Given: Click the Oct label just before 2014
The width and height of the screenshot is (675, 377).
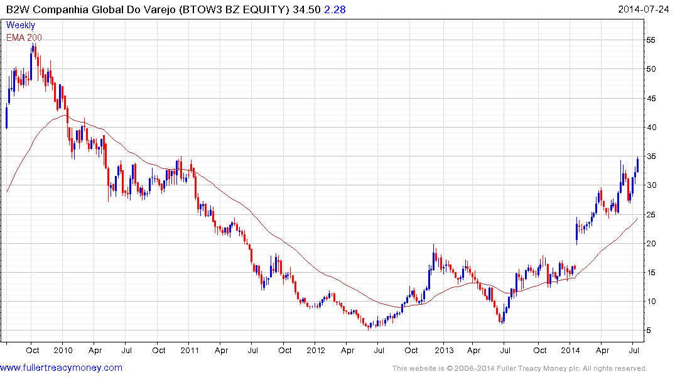Looking at the screenshot, I should click(x=540, y=350).
